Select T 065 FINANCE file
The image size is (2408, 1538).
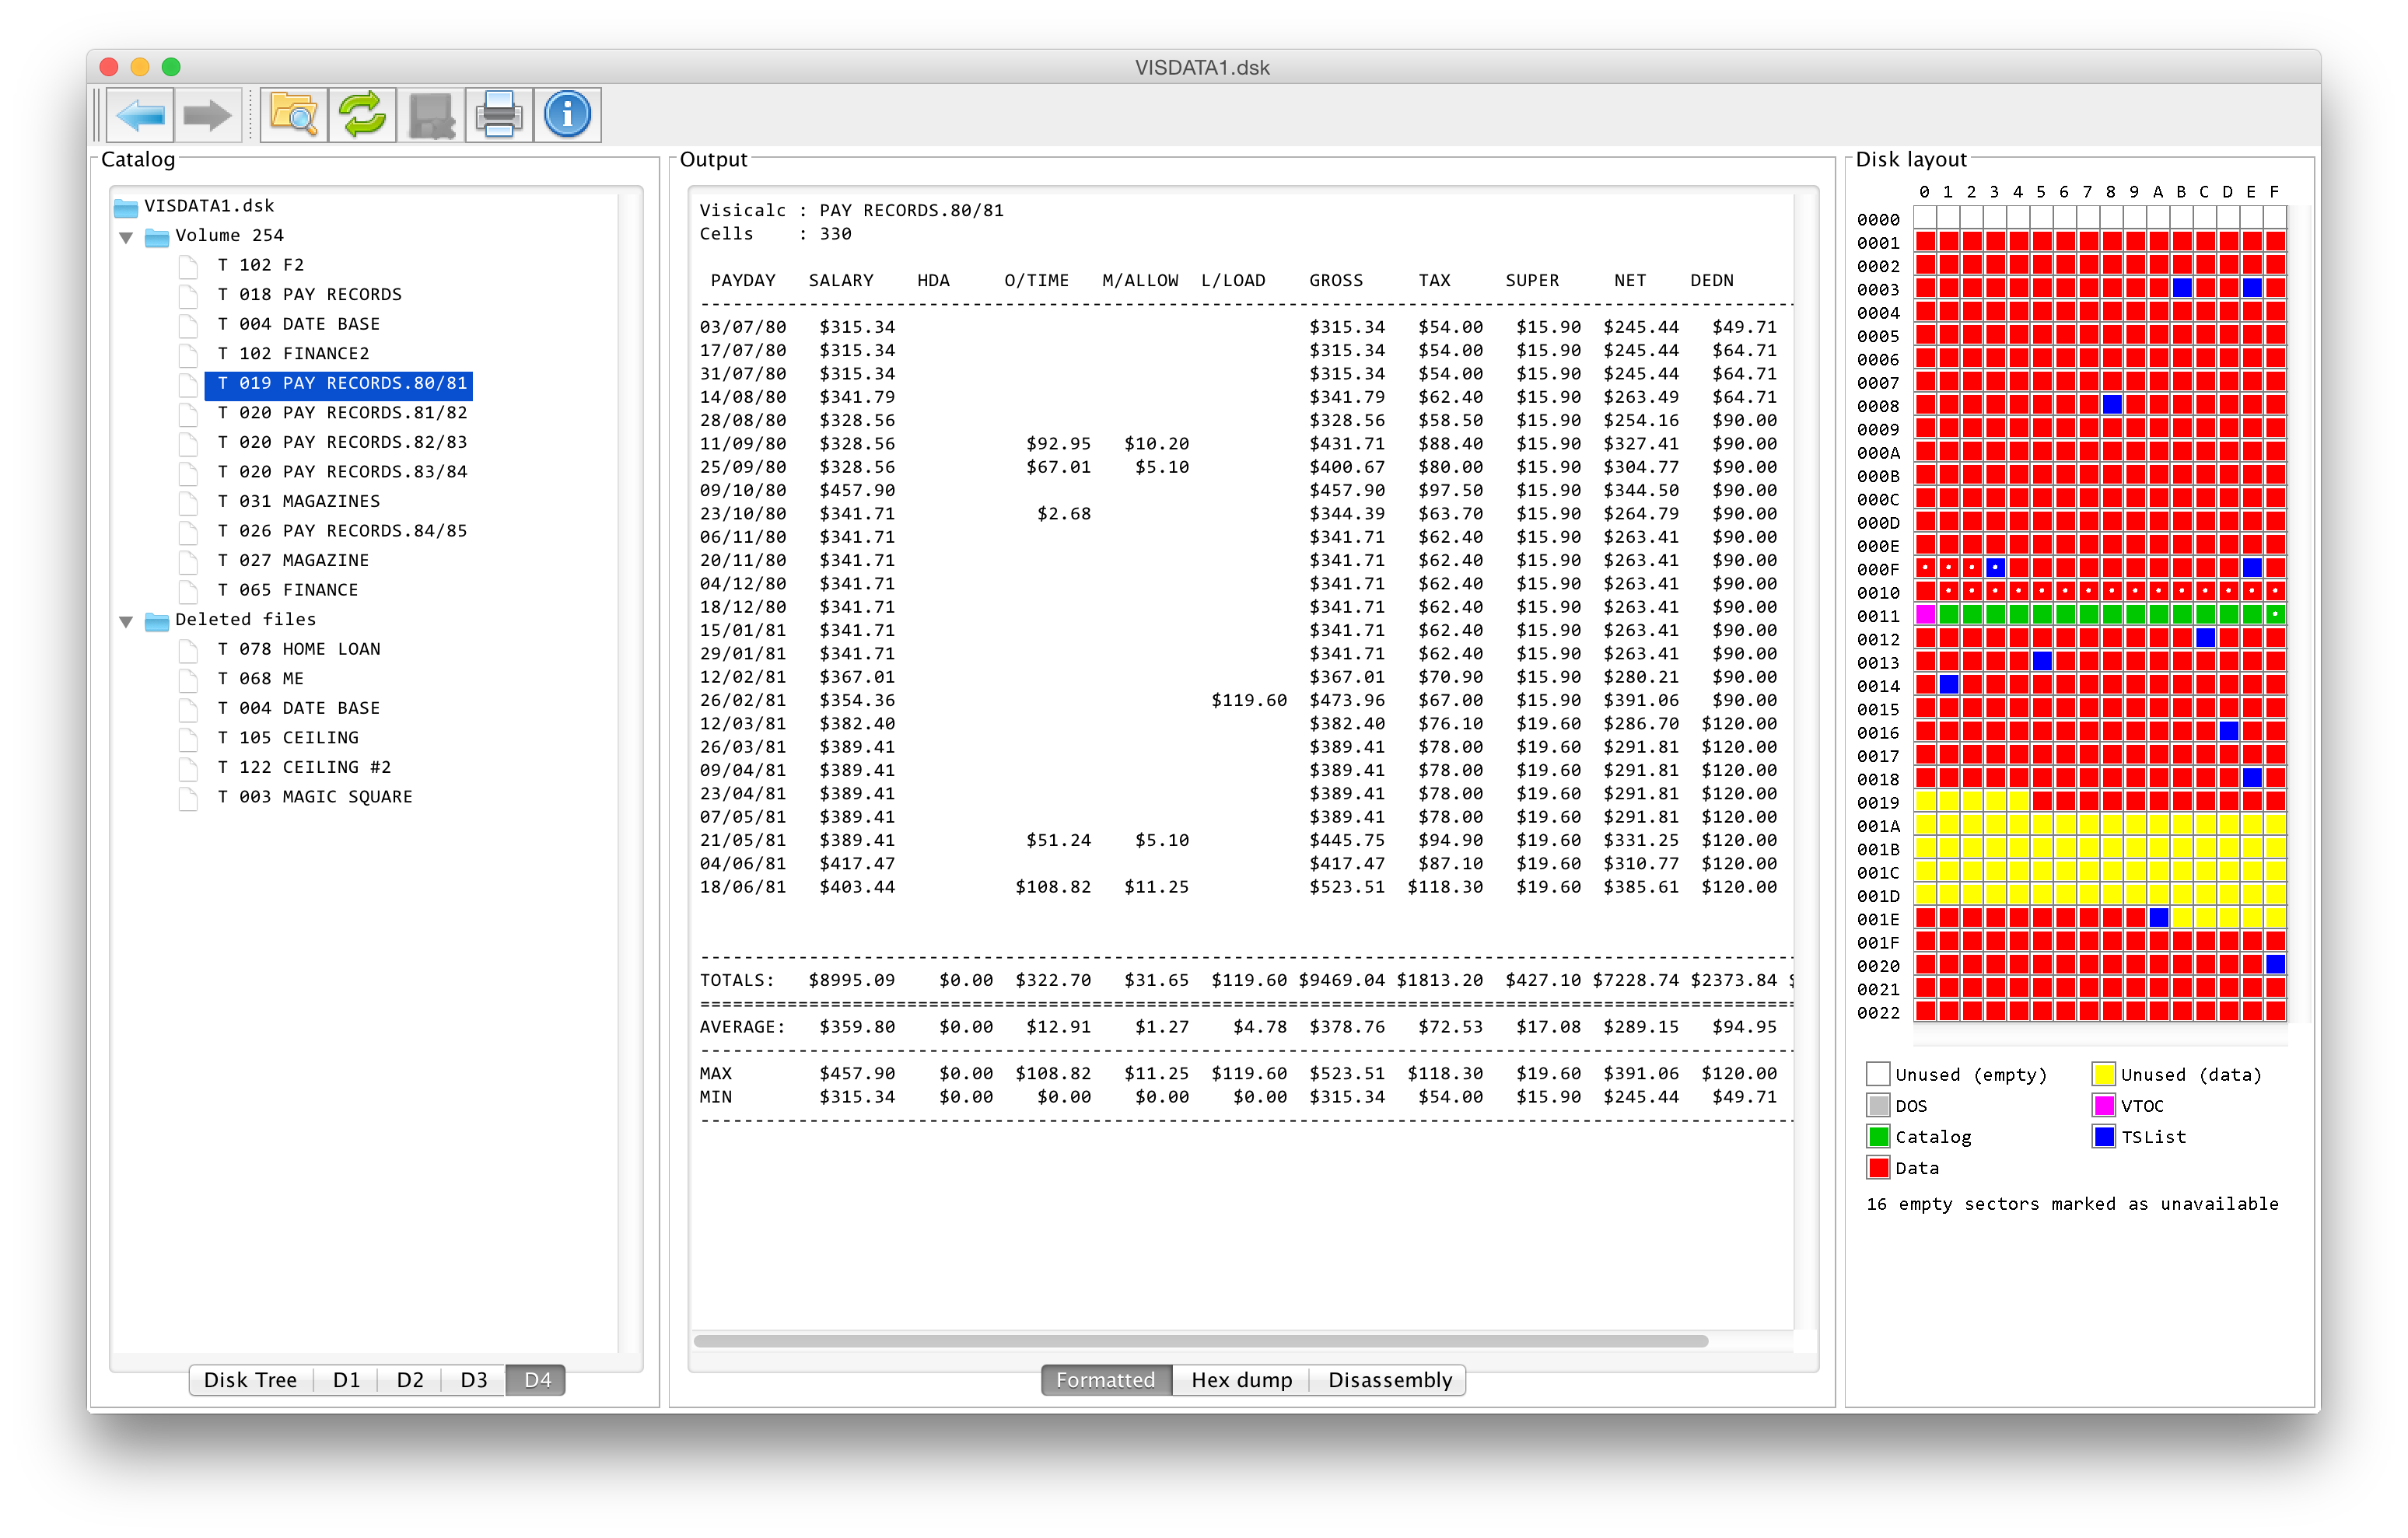coord(287,590)
